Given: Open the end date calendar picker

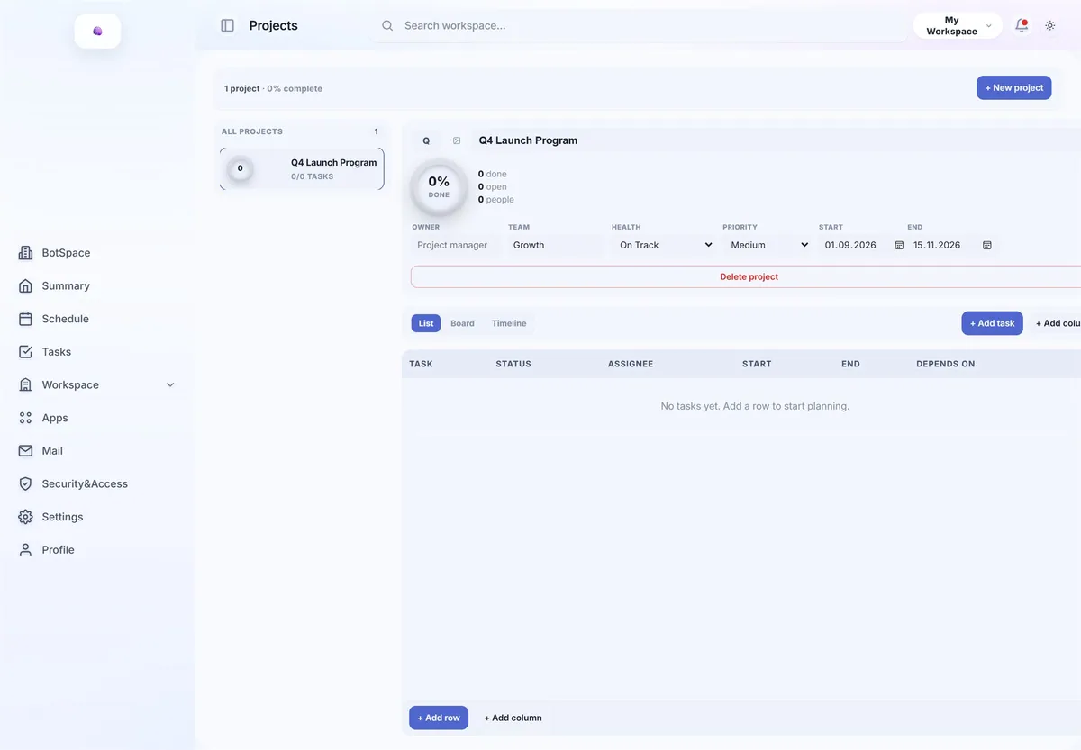Looking at the screenshot, I should point(987,245).
